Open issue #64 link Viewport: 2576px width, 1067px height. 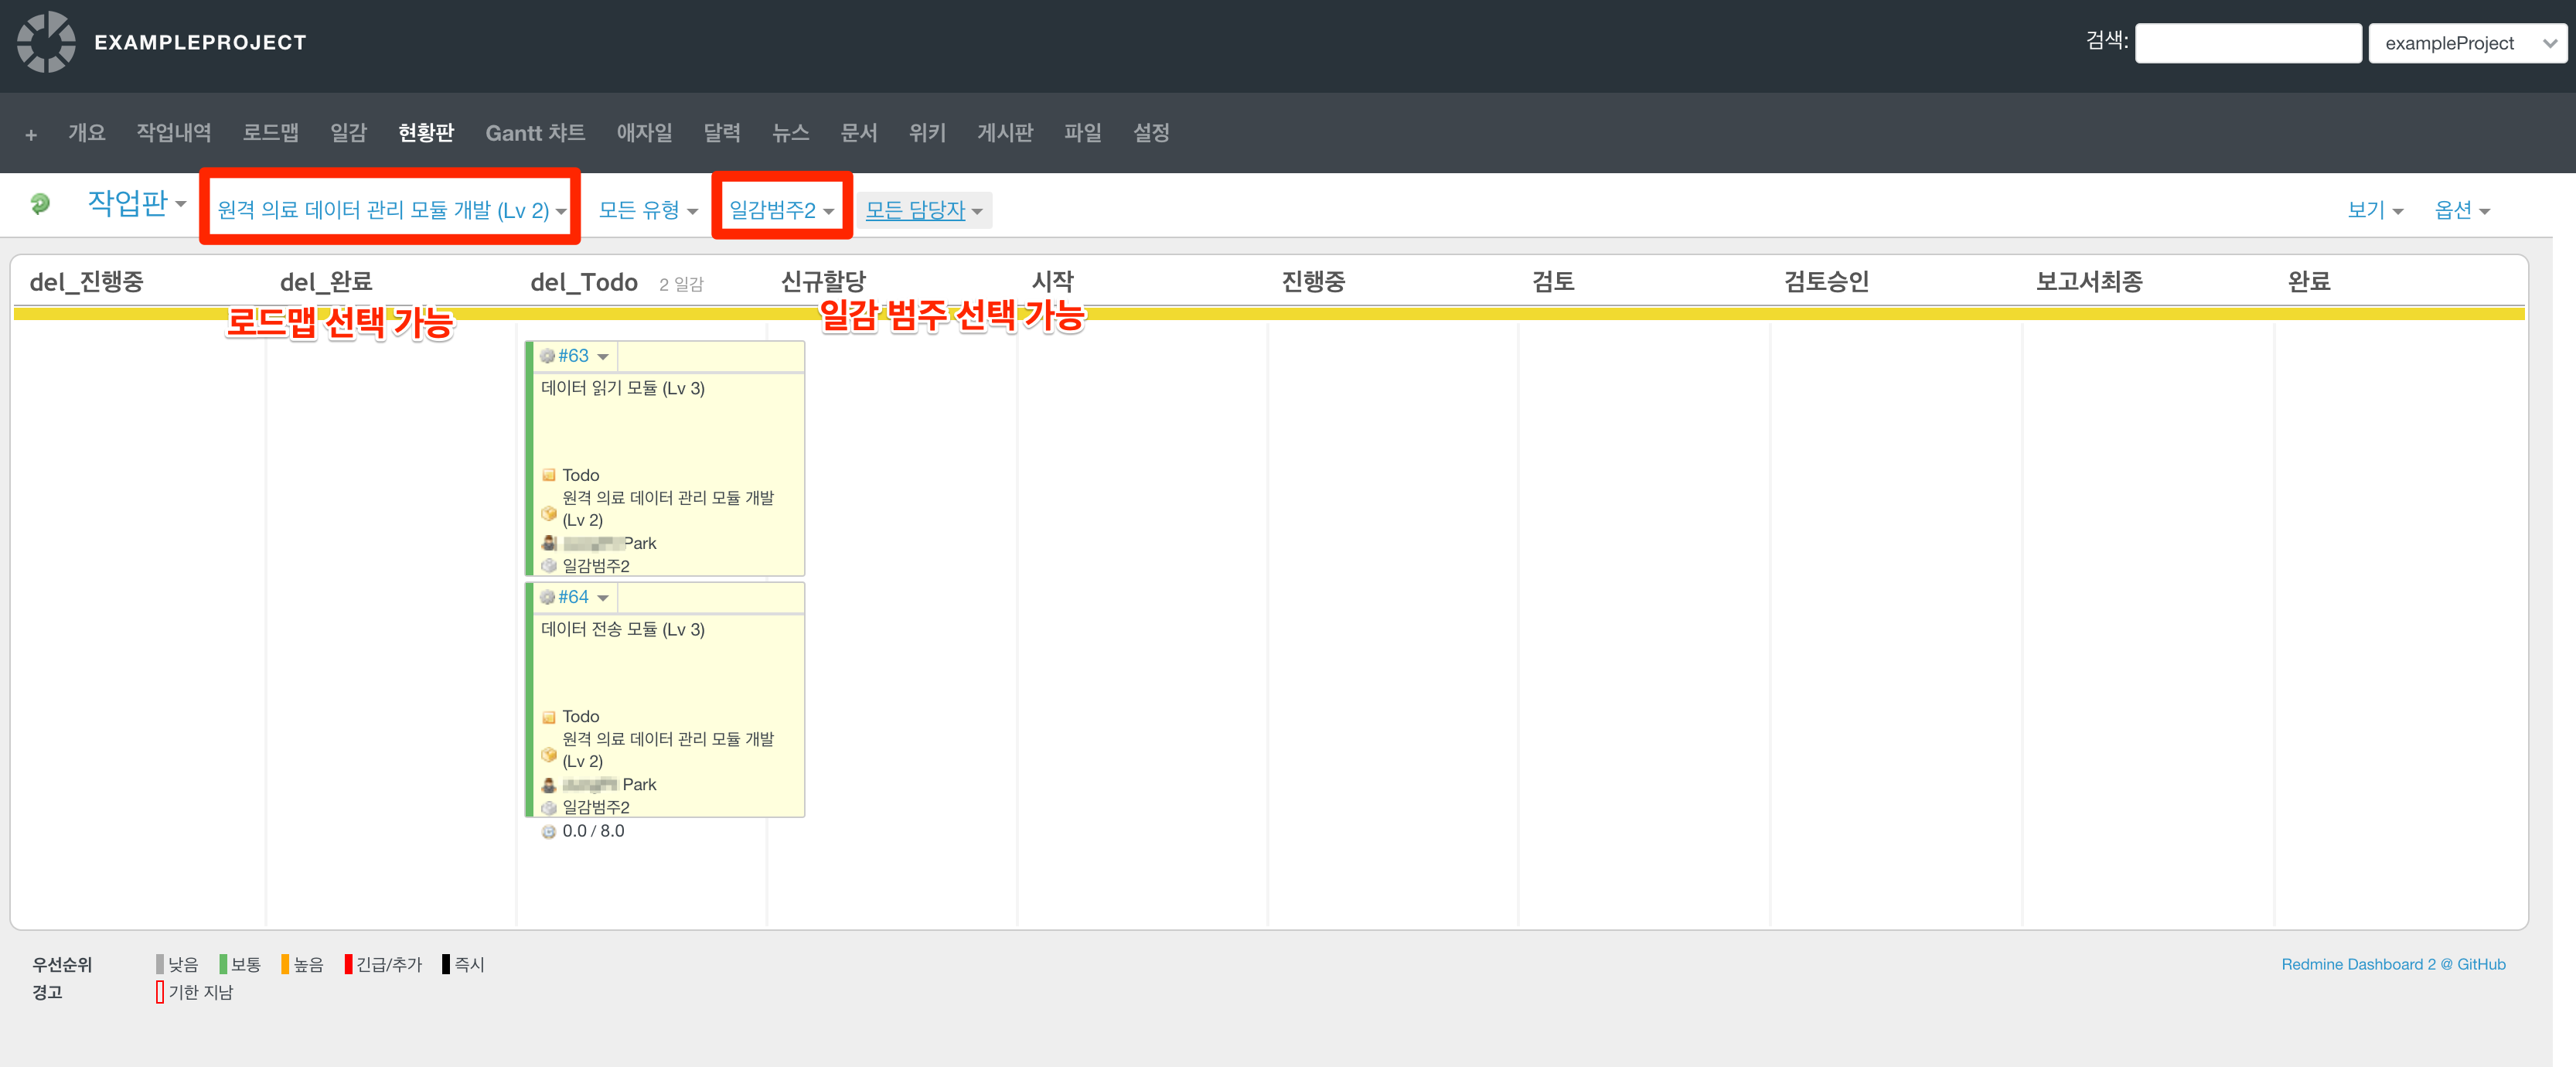coord(573,597)
